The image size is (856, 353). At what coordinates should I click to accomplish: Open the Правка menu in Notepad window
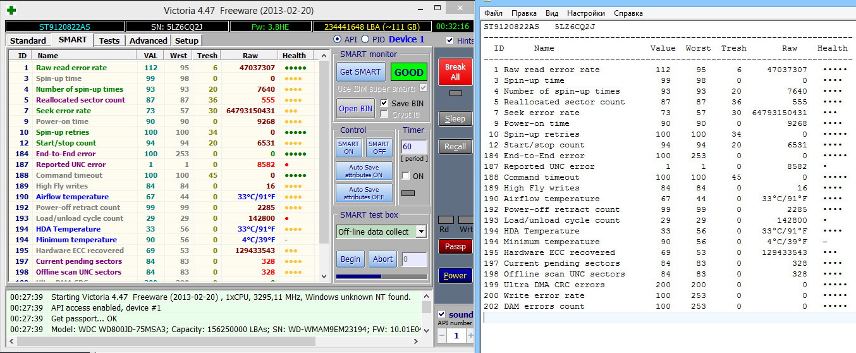524,13
